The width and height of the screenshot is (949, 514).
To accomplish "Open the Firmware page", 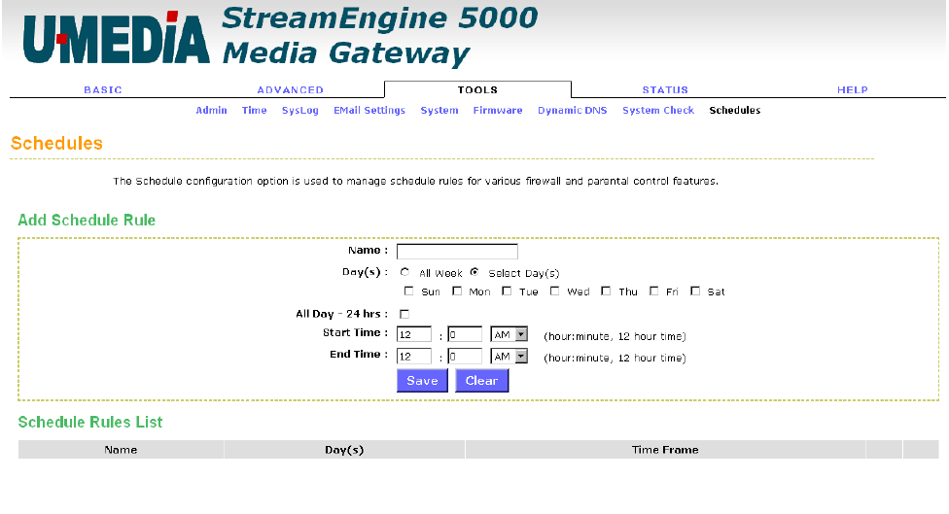I will click(498, 110).
